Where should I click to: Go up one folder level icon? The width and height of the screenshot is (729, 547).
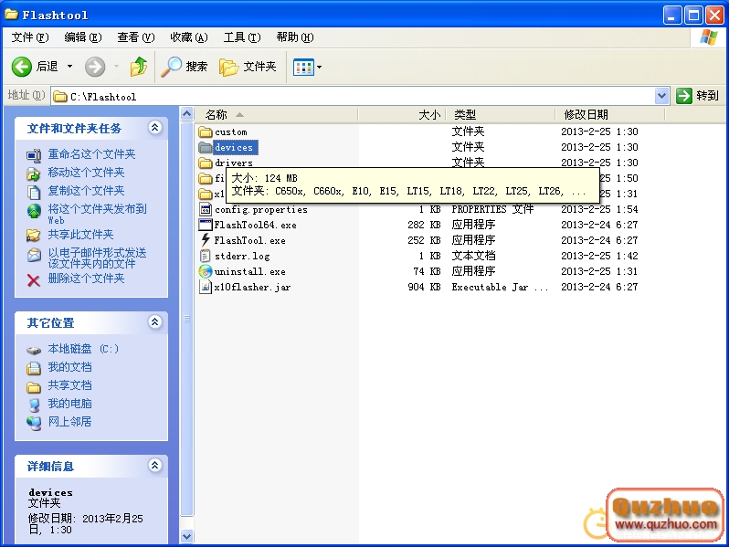138,67
